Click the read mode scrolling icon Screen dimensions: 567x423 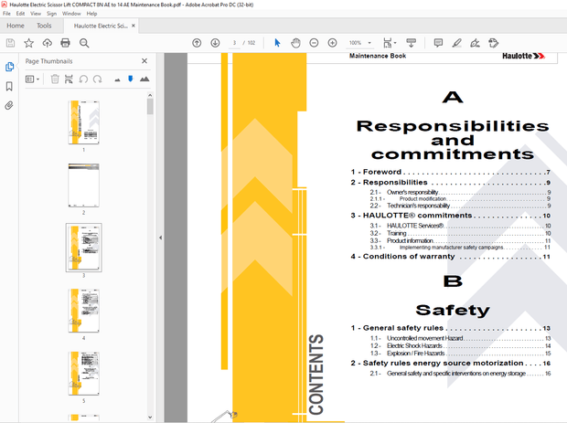point(412,43)
